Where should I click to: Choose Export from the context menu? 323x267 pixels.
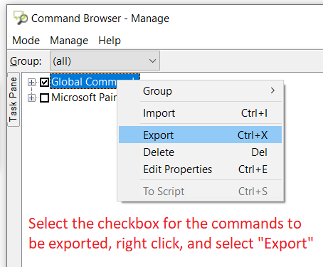(x=200, y=135)
